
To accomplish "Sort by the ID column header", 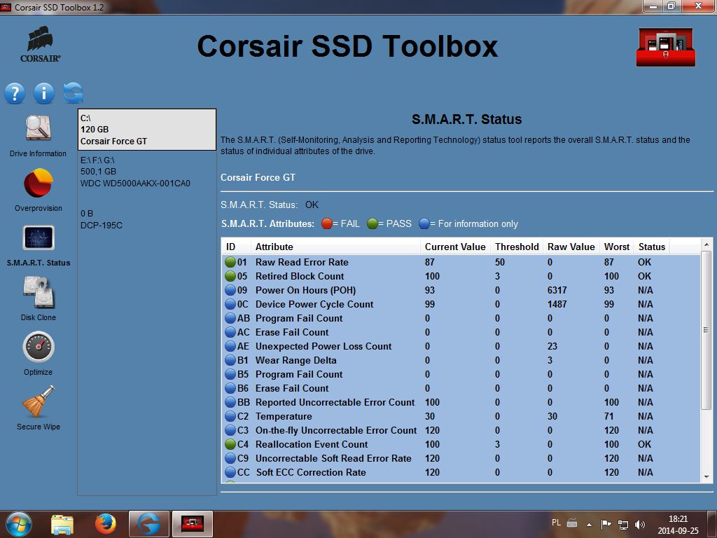I will click(x=236, y=247).
